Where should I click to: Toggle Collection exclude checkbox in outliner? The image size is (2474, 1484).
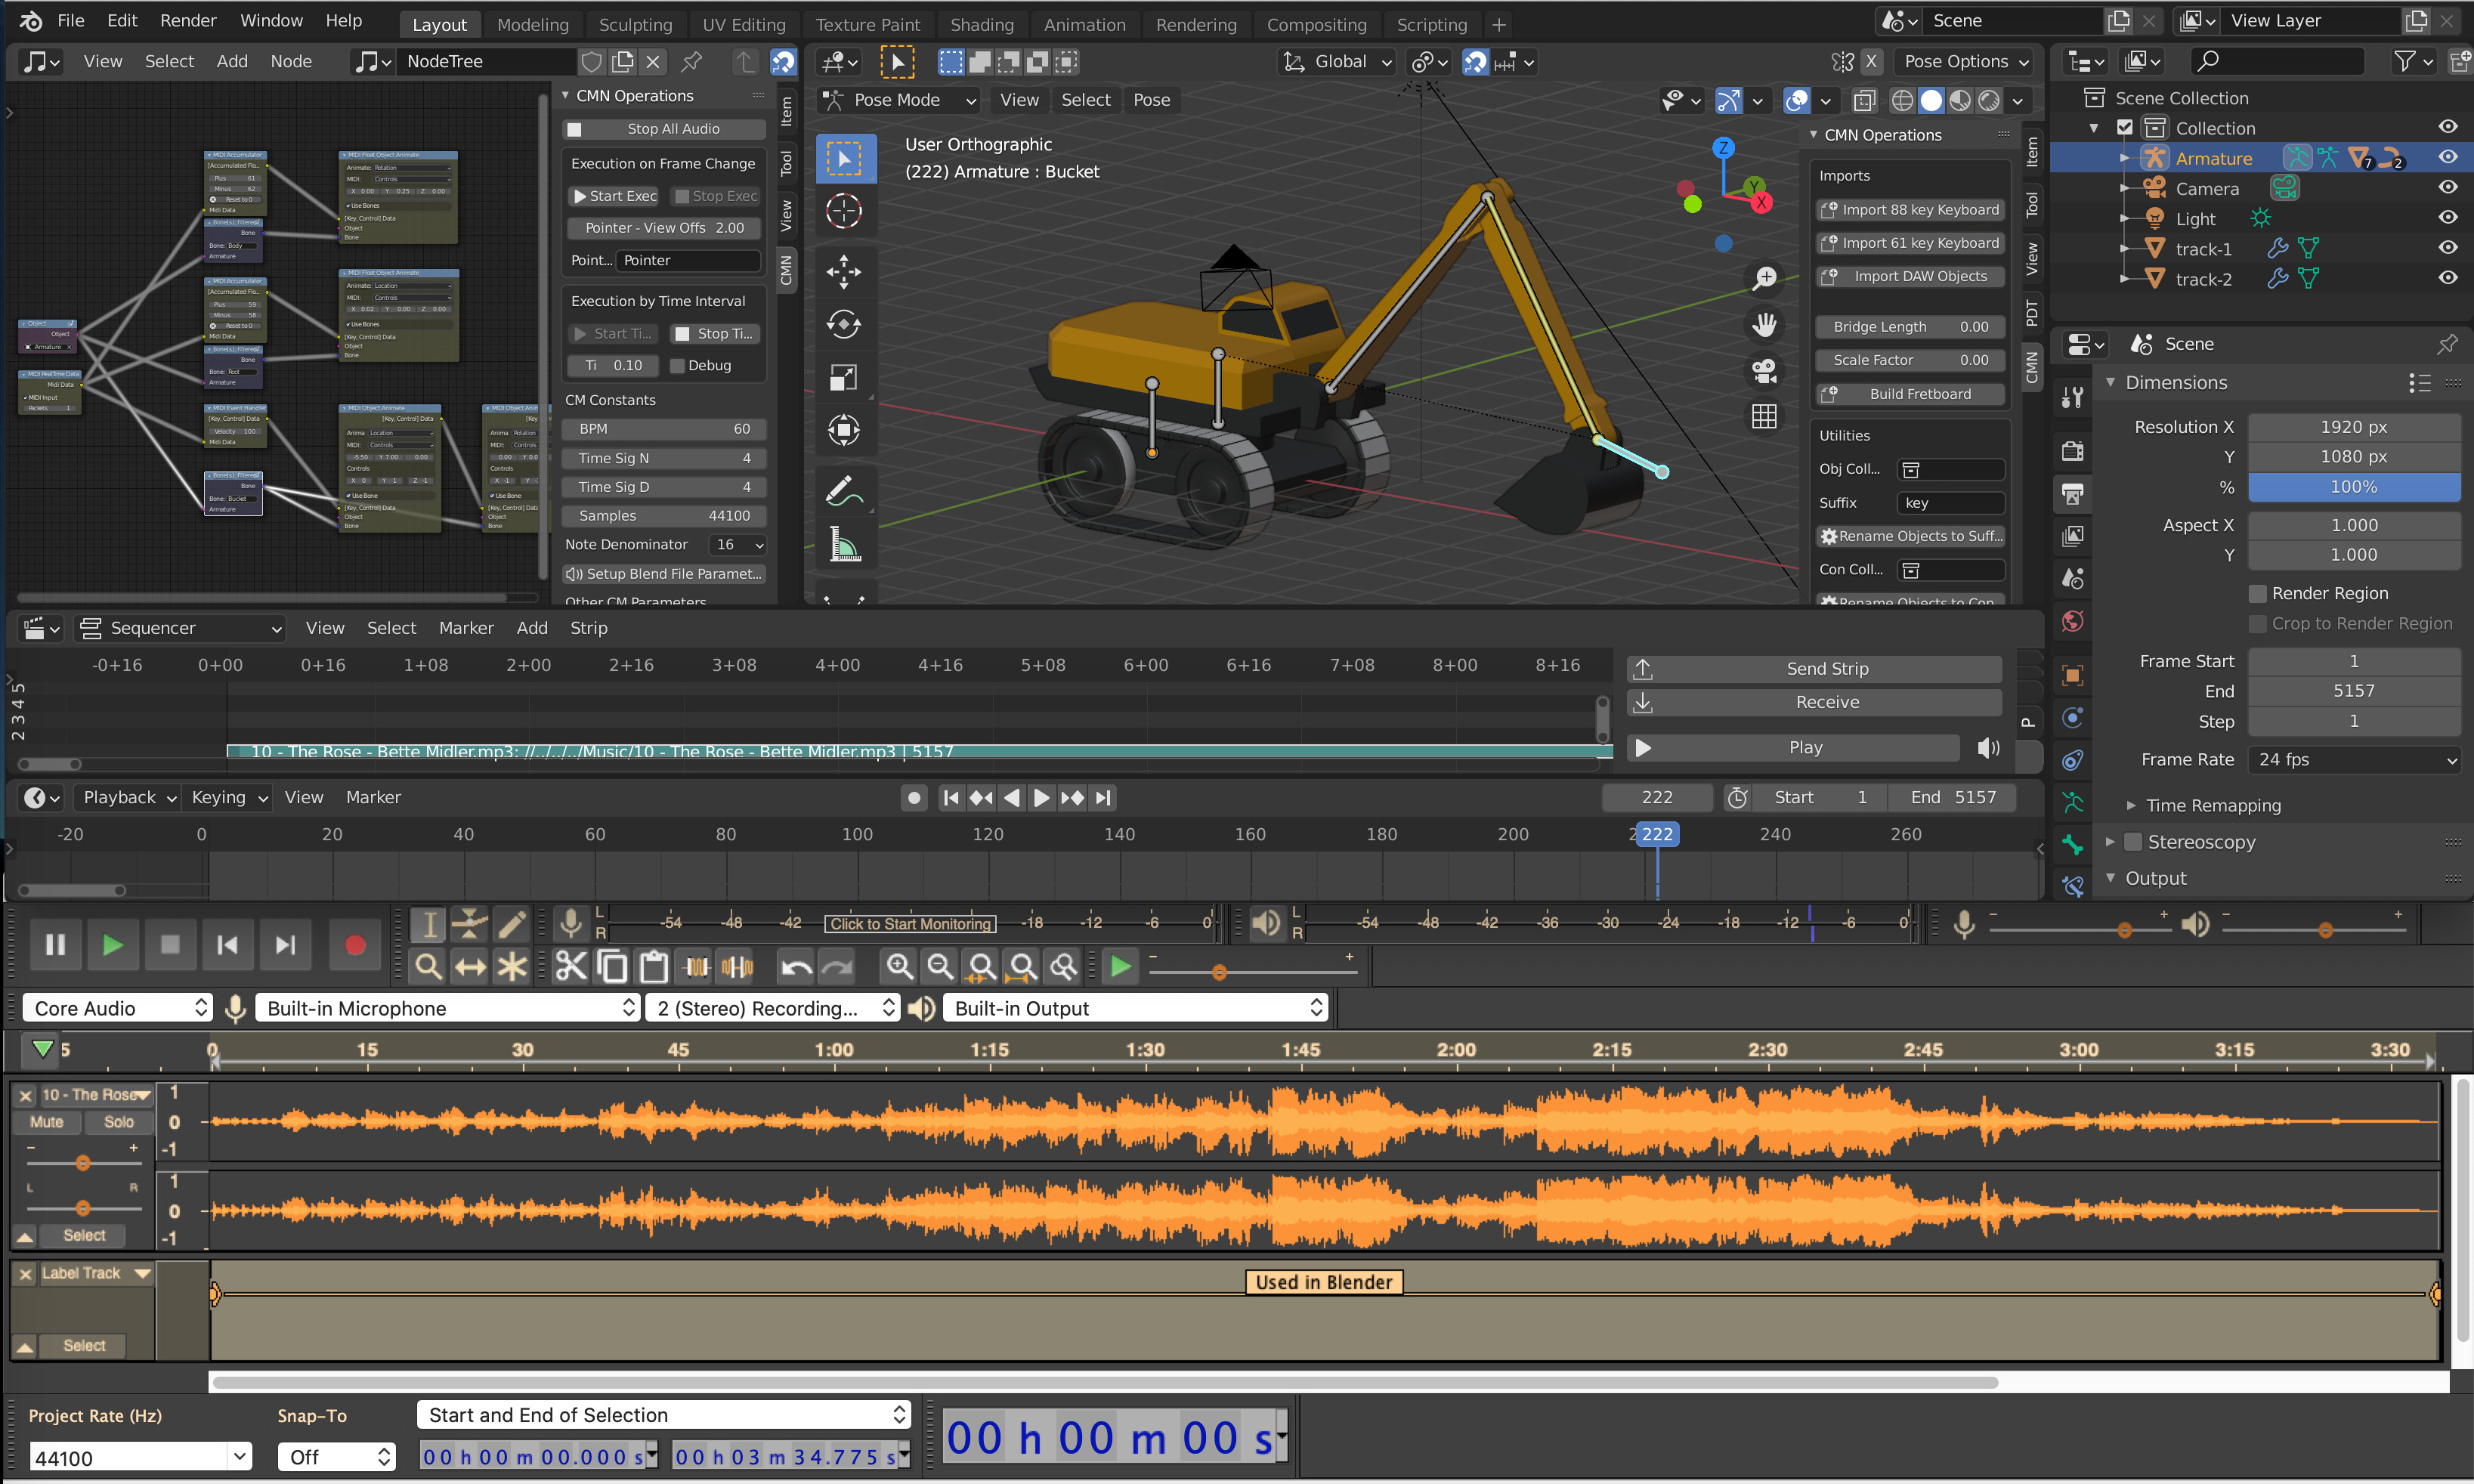point(2125,127)
